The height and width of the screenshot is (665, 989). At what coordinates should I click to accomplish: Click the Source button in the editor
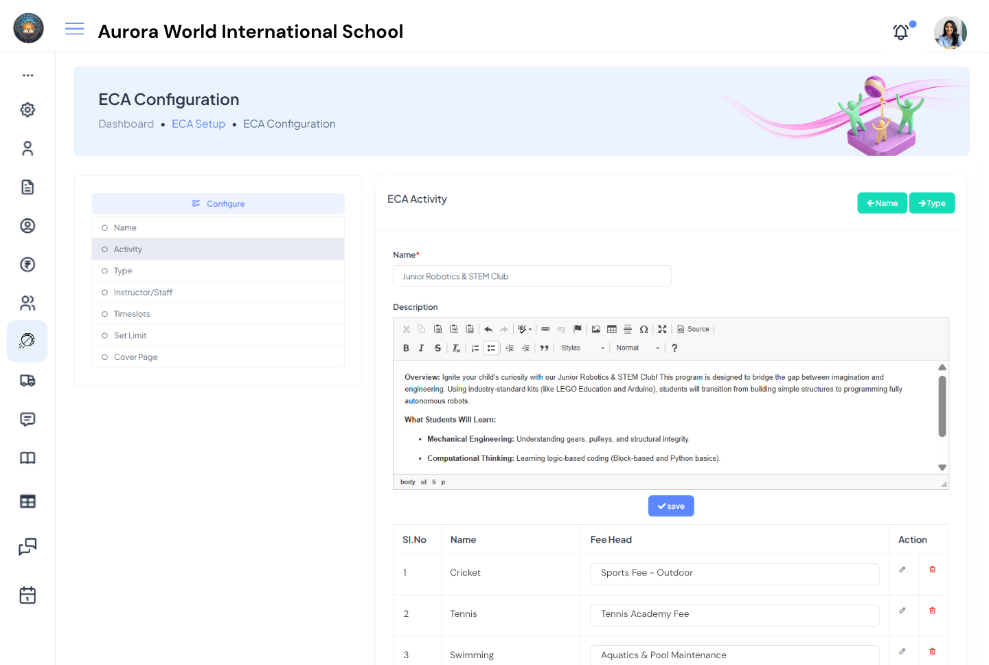(693, 329)
